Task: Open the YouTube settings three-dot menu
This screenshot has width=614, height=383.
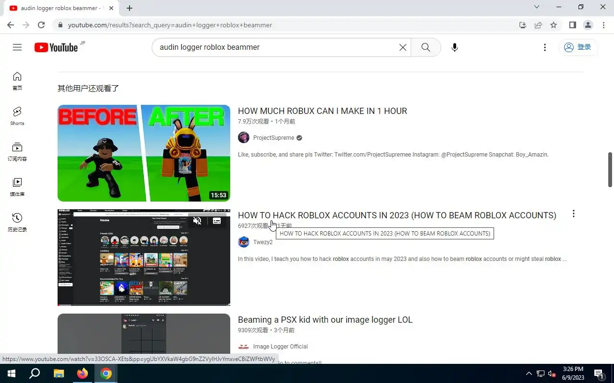Action: [544, 47]
